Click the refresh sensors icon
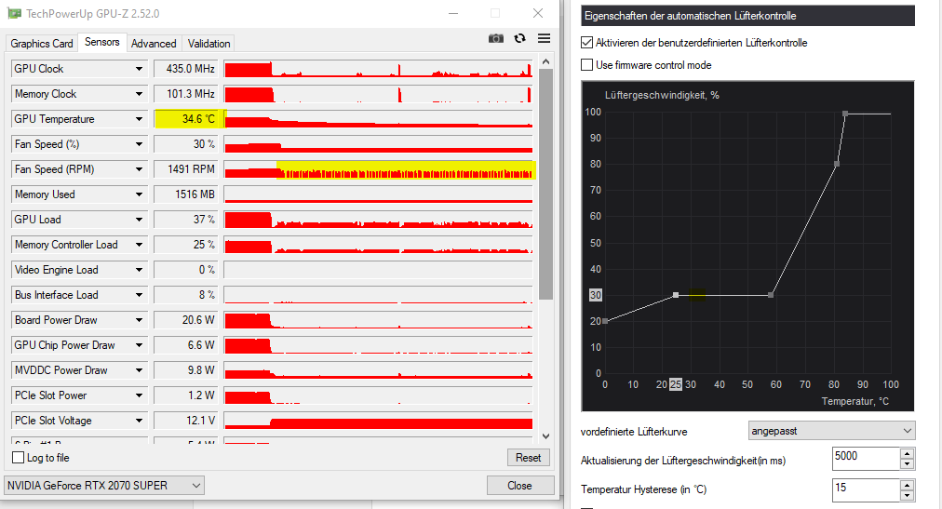Screen dimensions: 942x509 tap(519, 38)
